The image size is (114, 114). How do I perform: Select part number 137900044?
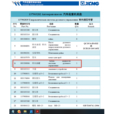tap(25, 96)
